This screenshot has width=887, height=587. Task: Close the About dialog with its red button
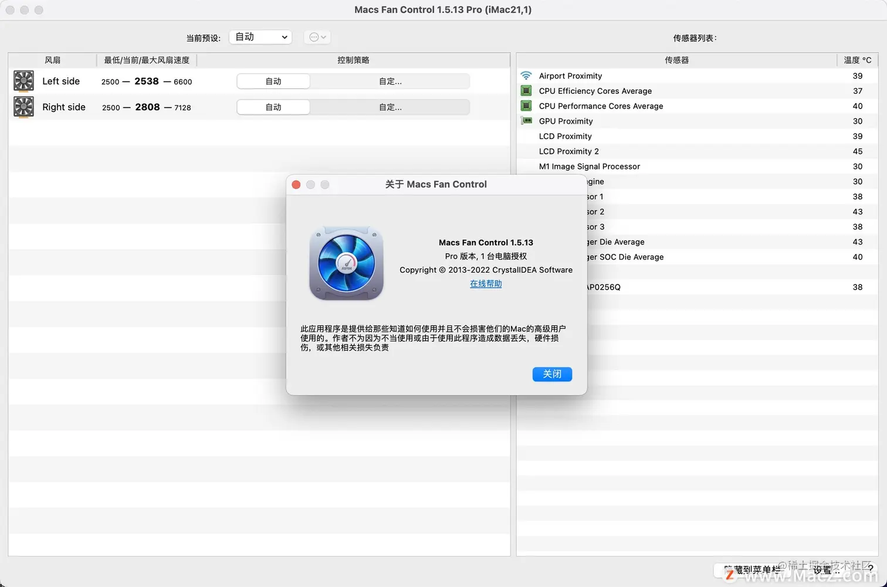pyautogui.click(x=296, y=185)
